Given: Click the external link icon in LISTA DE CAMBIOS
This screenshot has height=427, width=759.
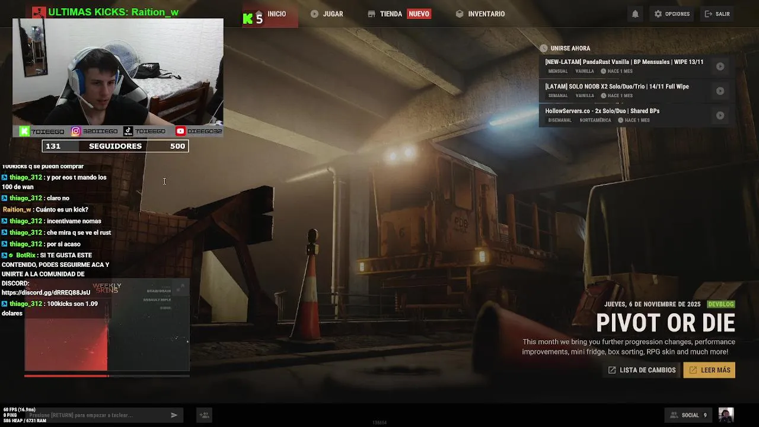Looking at the screenshot, I should click(612, 370).
